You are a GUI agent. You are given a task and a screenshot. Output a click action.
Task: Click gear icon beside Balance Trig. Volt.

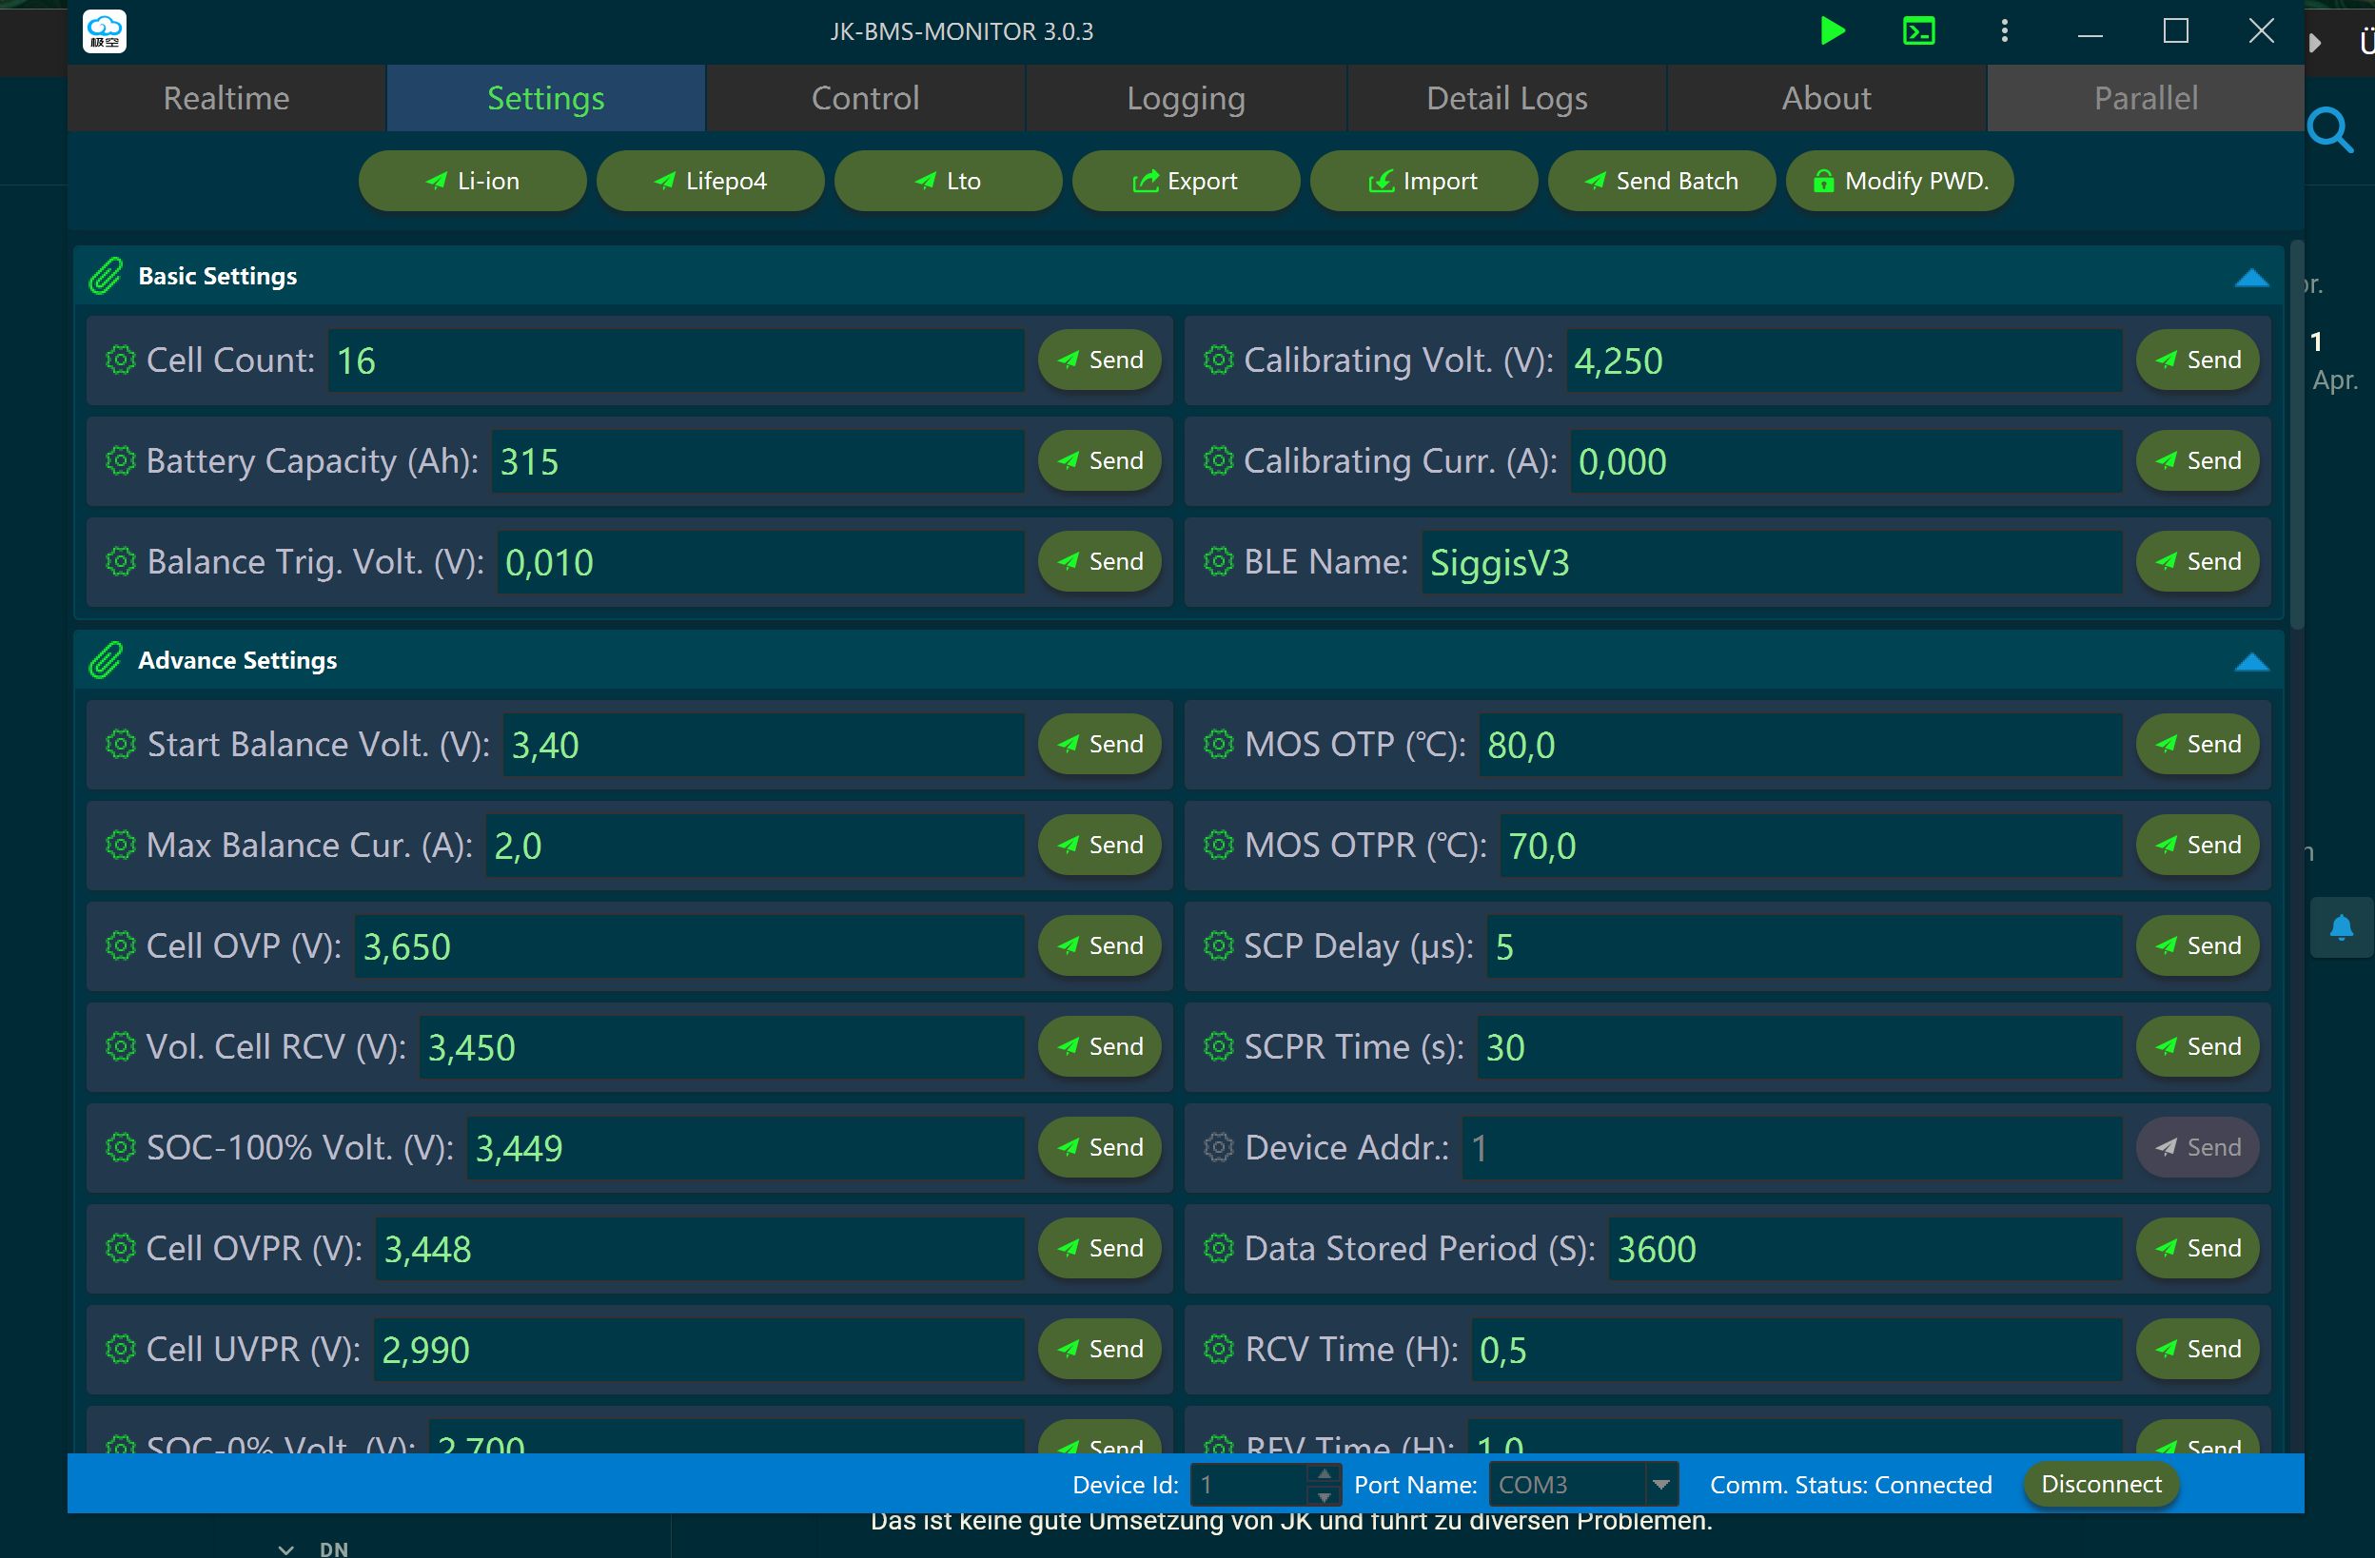pyautogui.click(x=121, y=560)
